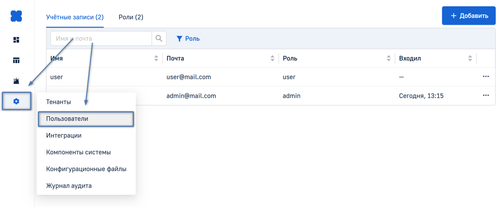502x207 pixels.
Task: Choose Пользователи in settings menu
Action: point(86,119)
